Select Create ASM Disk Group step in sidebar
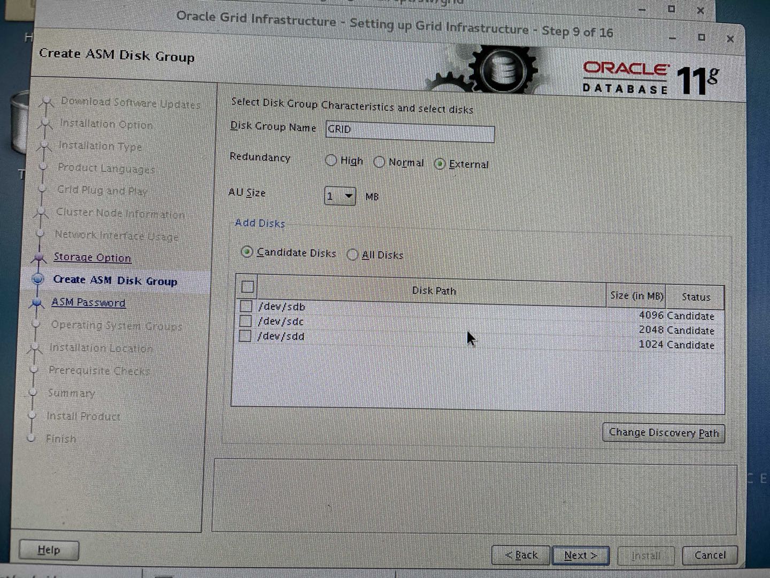770x578 pixels. coord(115,280)
